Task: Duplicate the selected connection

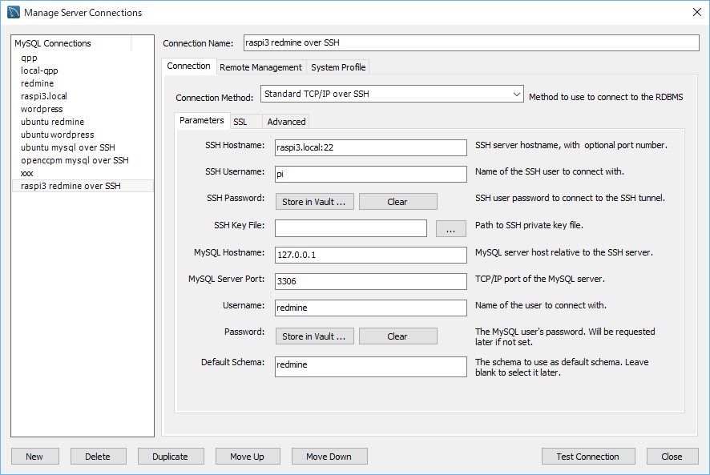Action: [x=170, y=457]
